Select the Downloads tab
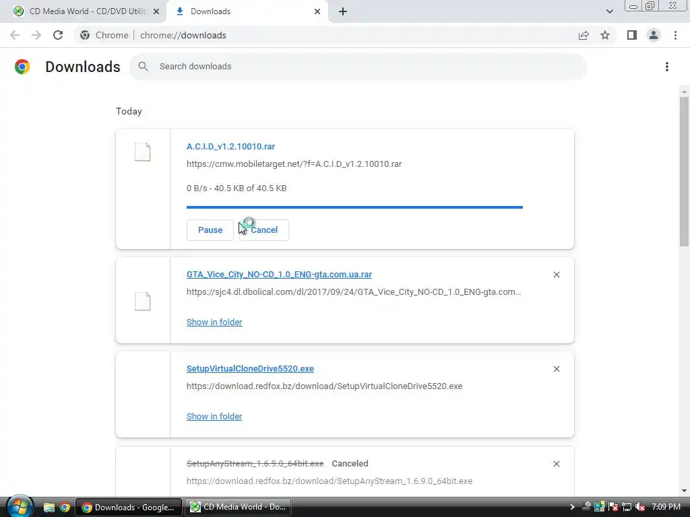690x517 pixels. 247,11
